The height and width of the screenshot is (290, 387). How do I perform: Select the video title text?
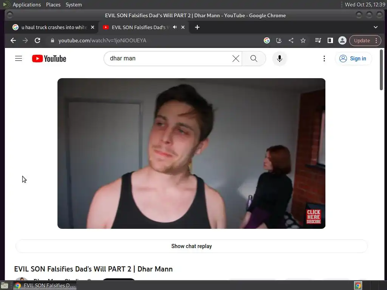tap(93, 269)
